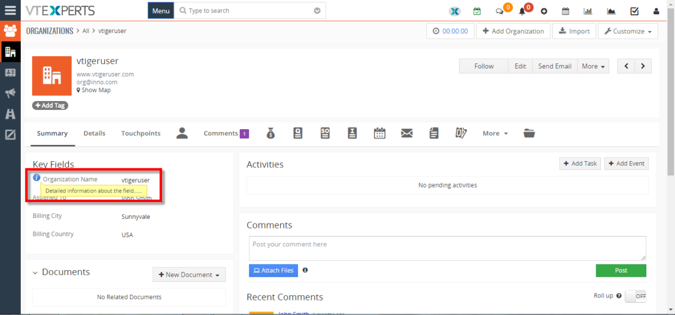Open the hamburger main menu
Viewport: 675px width, 315px height.
[10, 10]
